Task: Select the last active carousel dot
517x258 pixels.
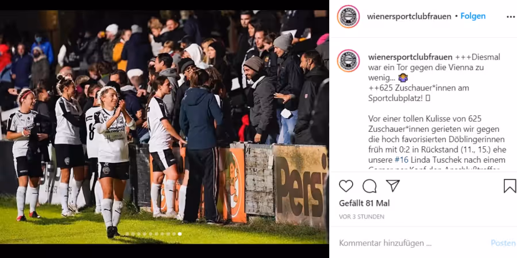Action: (x=180, y=234)
